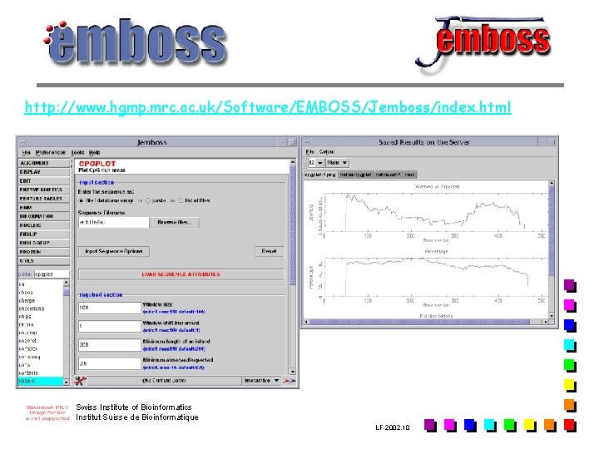Select 'chips' in the program list
Screen dimensions: 599x449
coord(25,317)
